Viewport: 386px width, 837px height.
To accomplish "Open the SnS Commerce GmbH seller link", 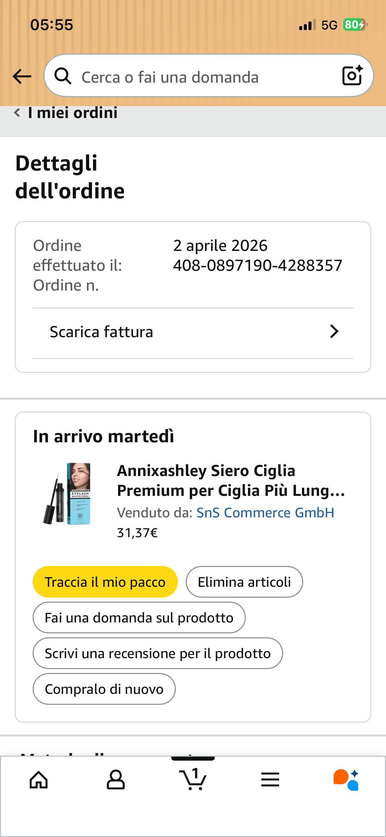I will (265, 513).
